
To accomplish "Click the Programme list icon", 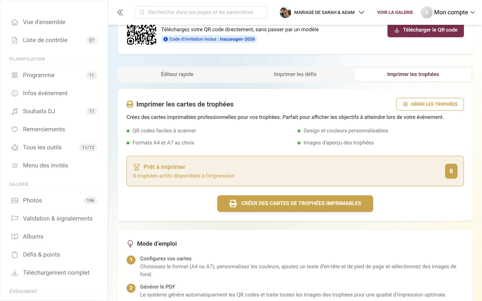I will click(15, 75).
